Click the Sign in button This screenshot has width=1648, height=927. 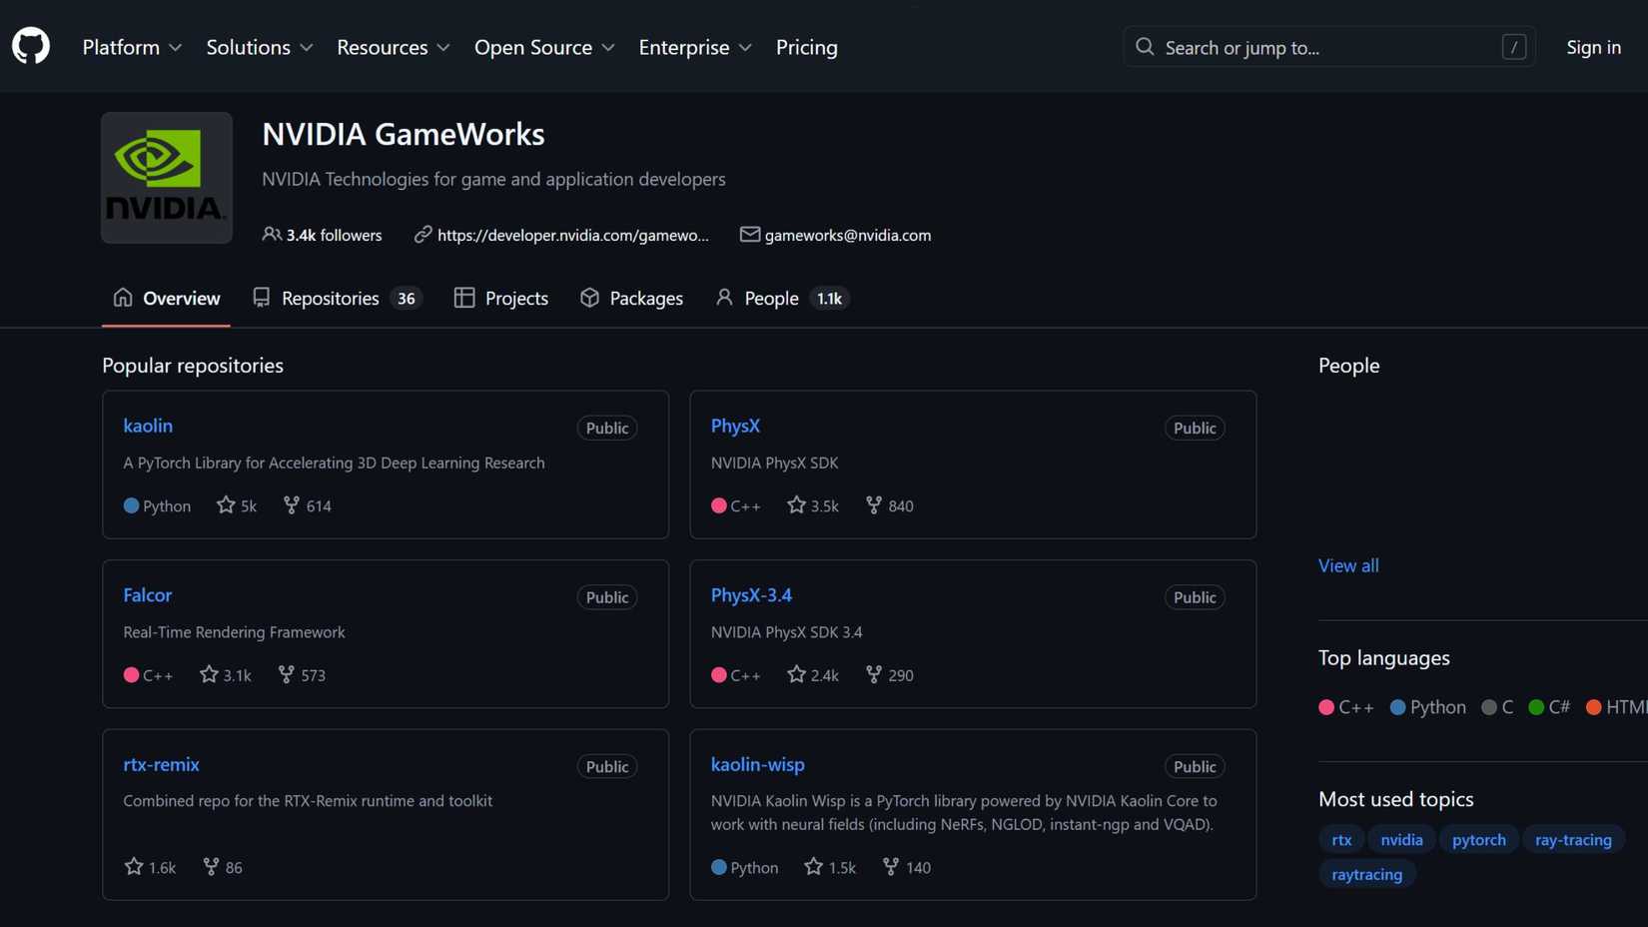click(x=1594, y=47)
